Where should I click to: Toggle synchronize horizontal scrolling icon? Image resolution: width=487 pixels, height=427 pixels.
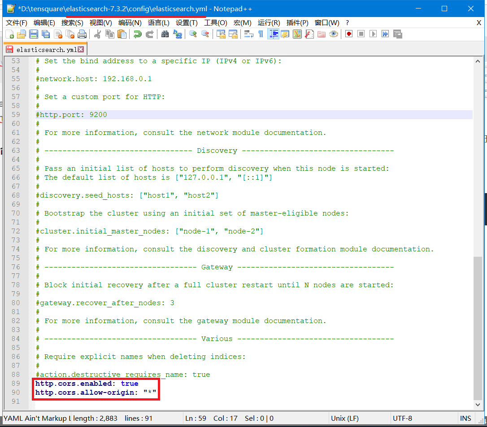pos(233,34)
